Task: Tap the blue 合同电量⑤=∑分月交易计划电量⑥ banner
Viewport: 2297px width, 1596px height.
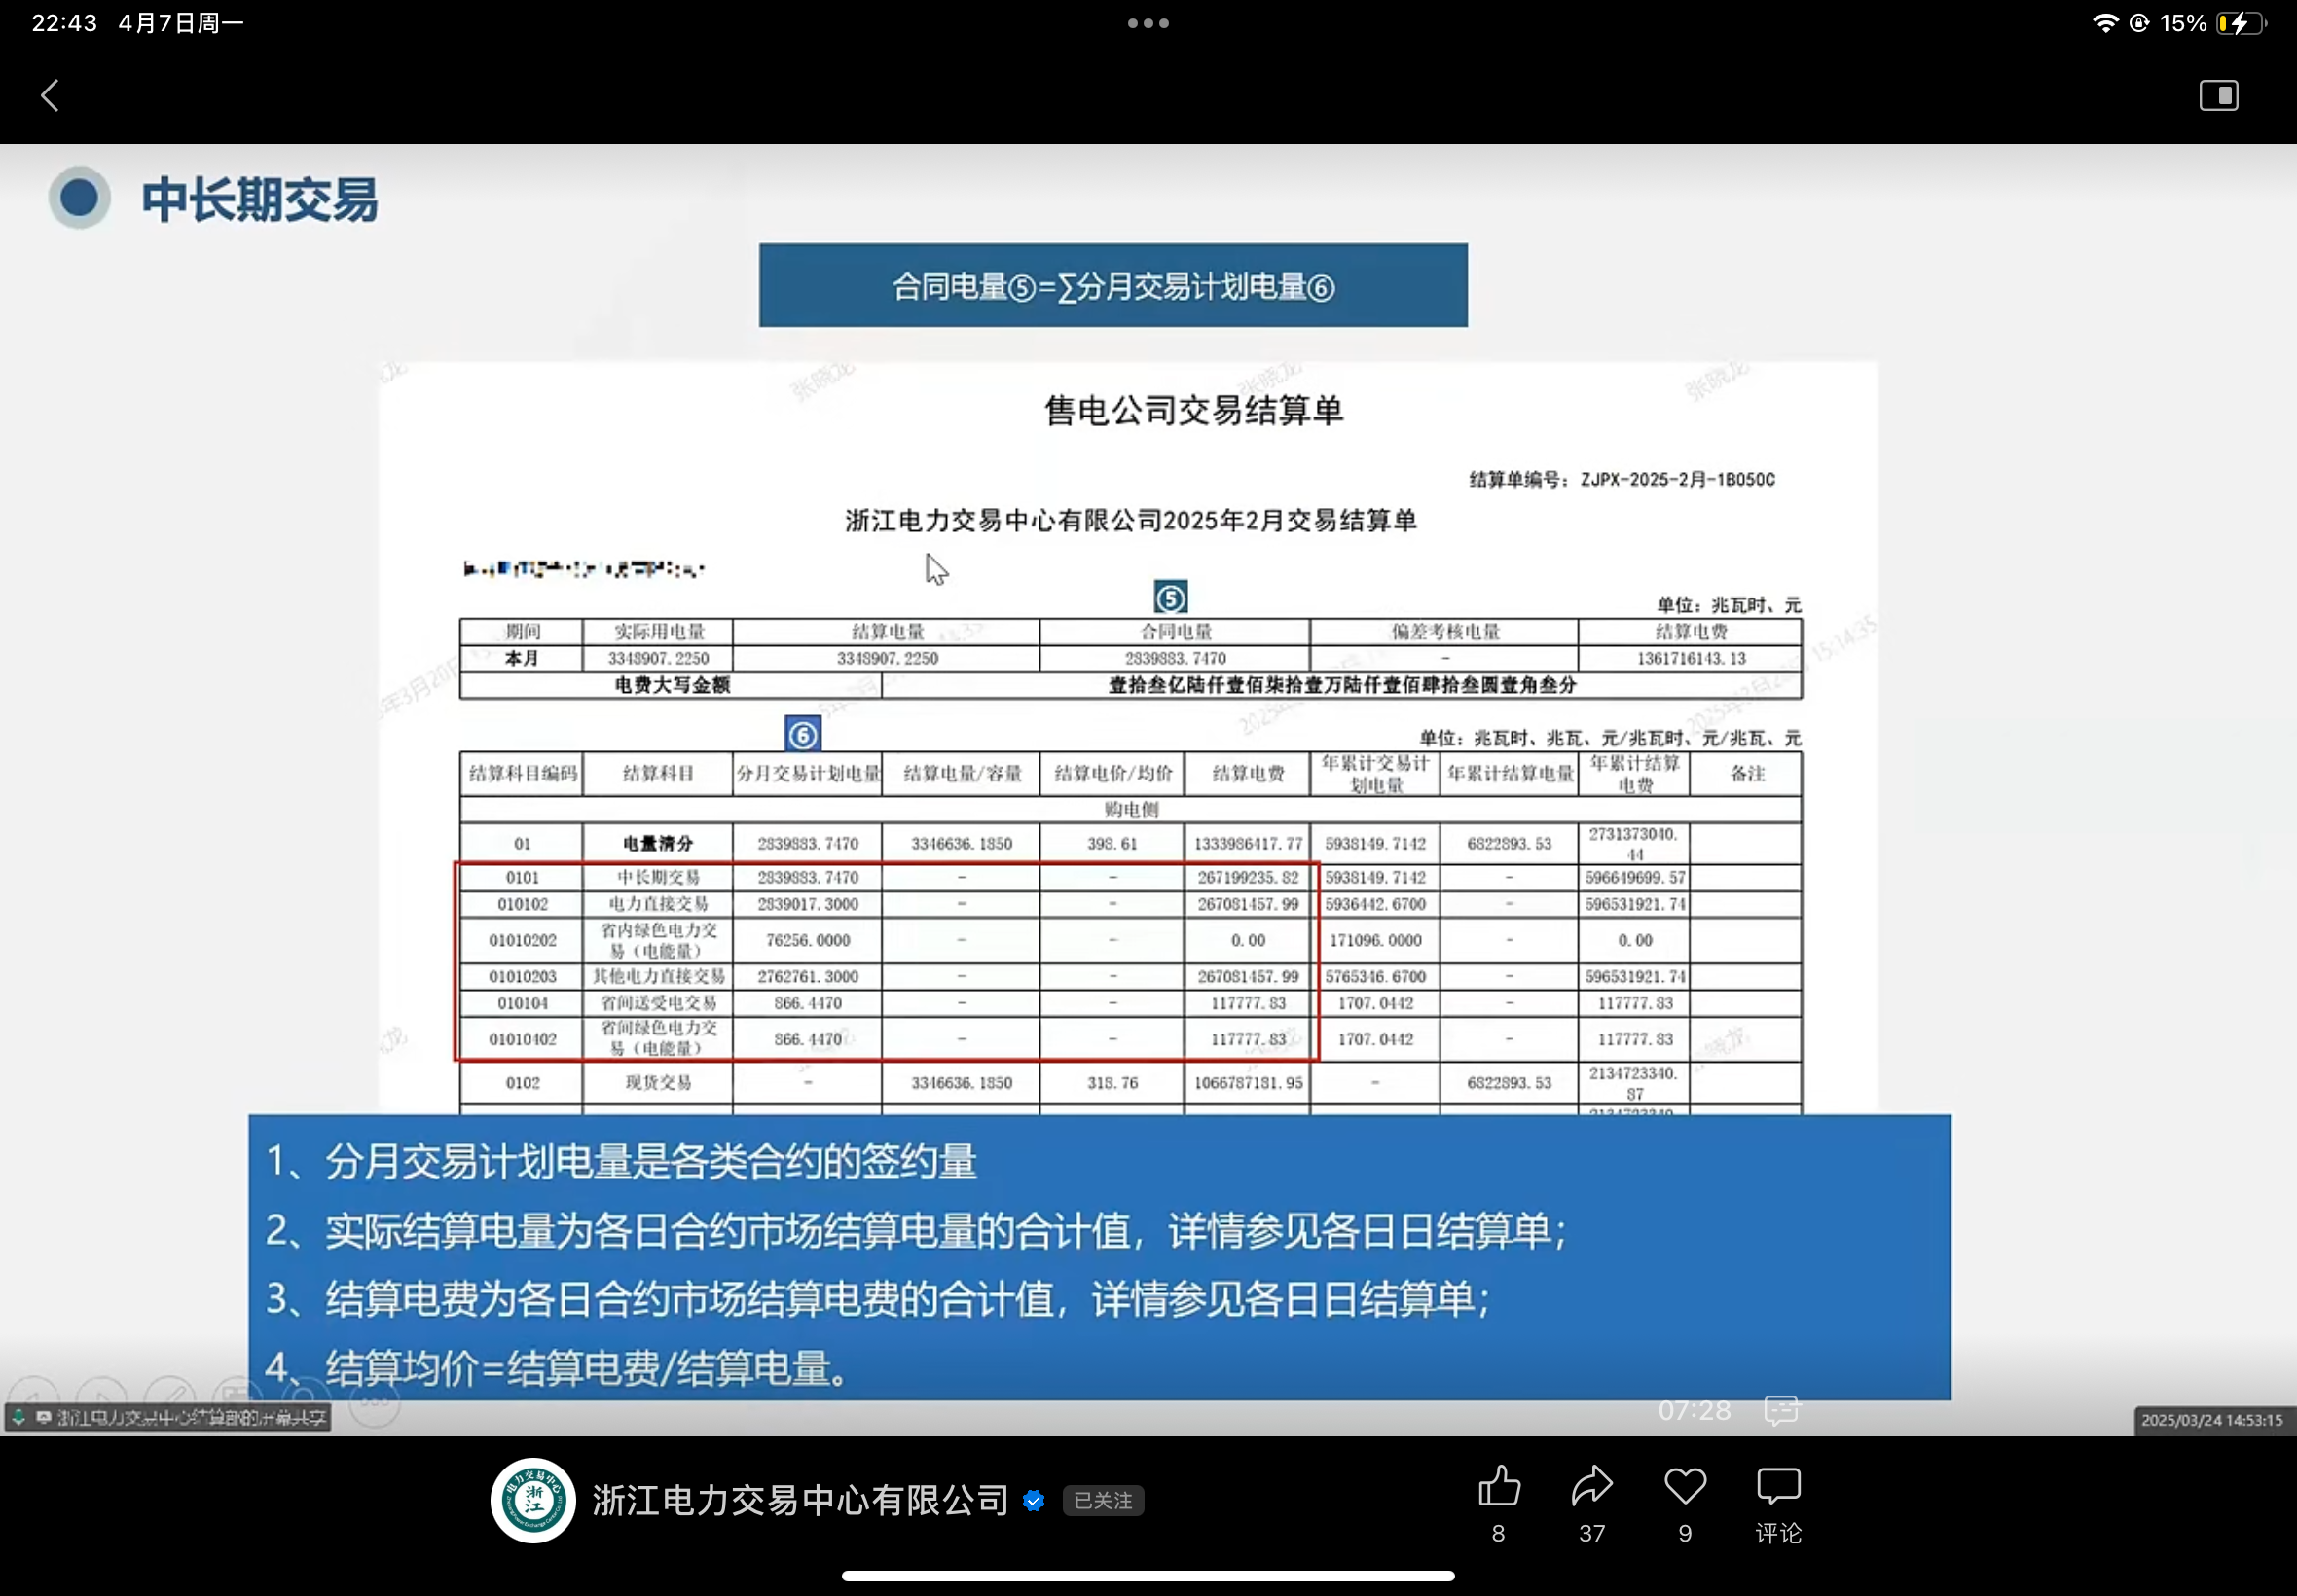Action: [1113, 286]
